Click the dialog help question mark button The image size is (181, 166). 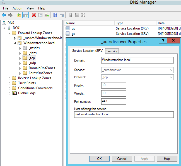[163, 40]
